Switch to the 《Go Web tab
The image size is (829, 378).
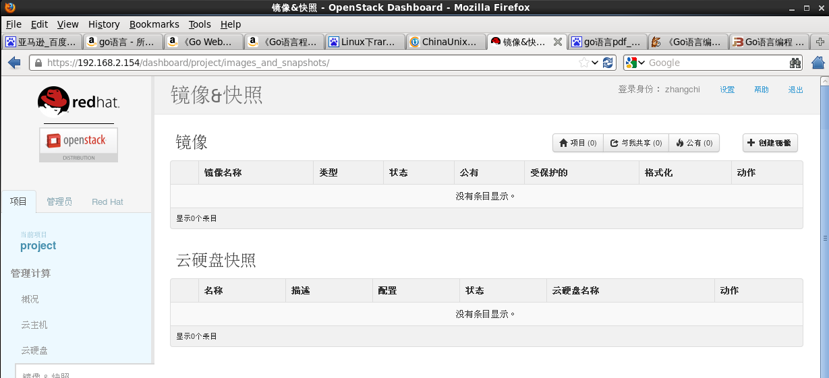coord(204,42)
